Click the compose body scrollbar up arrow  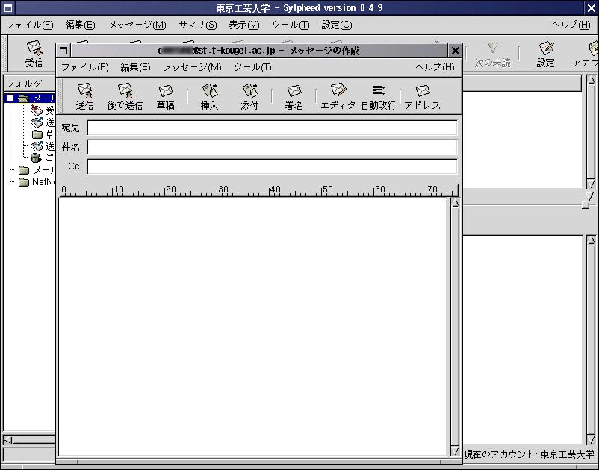point(455,204)
